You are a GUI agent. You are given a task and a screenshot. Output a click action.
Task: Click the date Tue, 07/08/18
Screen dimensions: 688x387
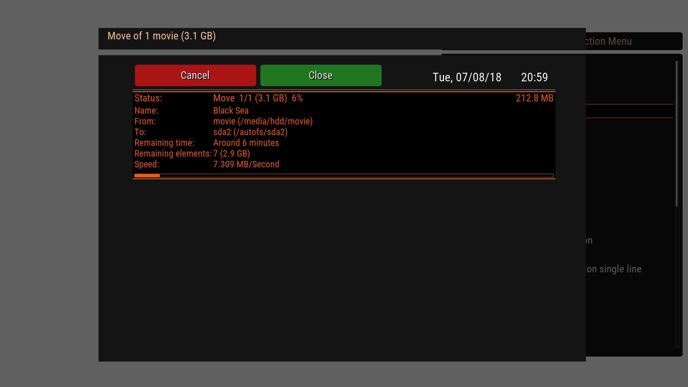467,77
